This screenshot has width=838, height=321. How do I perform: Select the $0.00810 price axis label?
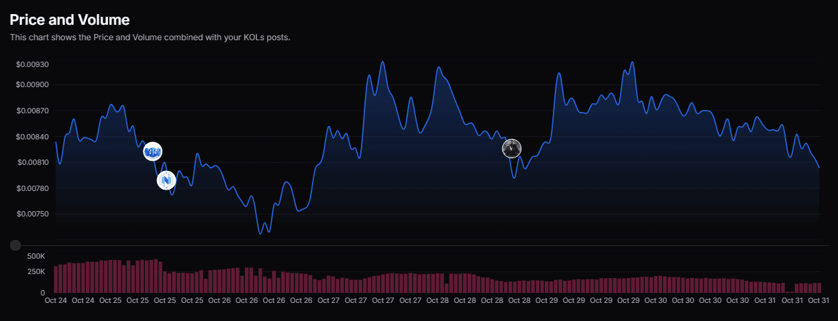click(33, 163)
